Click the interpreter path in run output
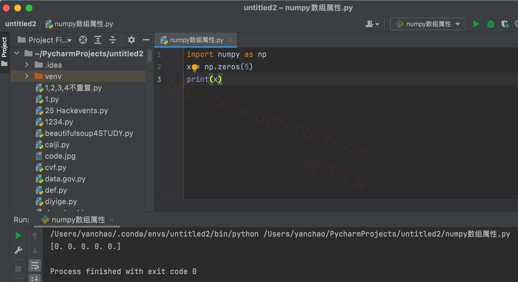The image size is (518, 282). tap(154, 234)
